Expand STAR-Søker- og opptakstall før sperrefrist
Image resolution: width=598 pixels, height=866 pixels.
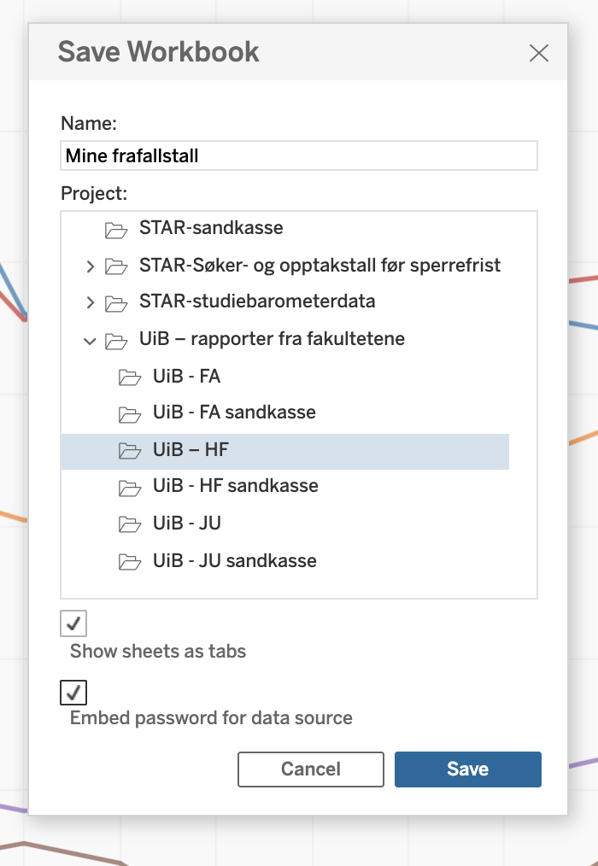tap(91, 266)
